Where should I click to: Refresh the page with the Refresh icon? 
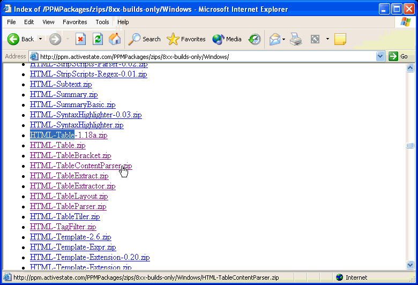98,39
